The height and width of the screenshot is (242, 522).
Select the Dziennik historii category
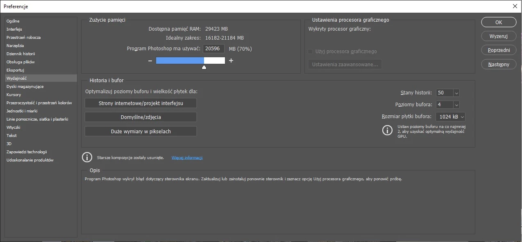tap(41, 54)
